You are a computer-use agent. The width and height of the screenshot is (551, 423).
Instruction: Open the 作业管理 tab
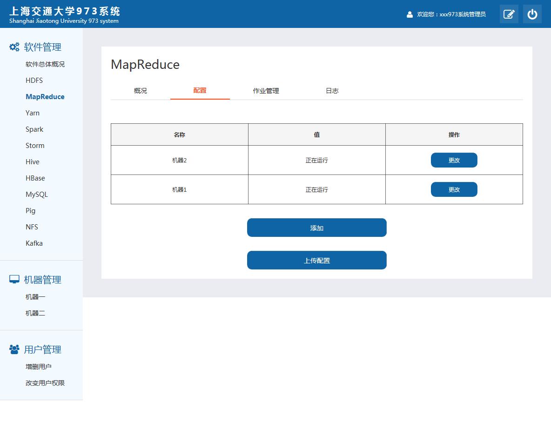(x=266, y=91)
